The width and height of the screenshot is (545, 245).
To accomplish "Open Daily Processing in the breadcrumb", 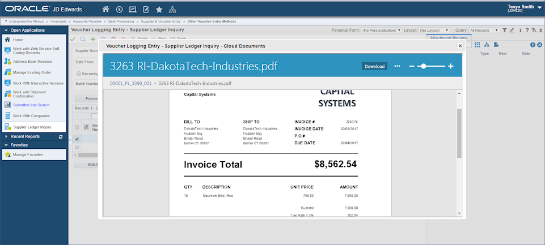I will click(121, 22).
